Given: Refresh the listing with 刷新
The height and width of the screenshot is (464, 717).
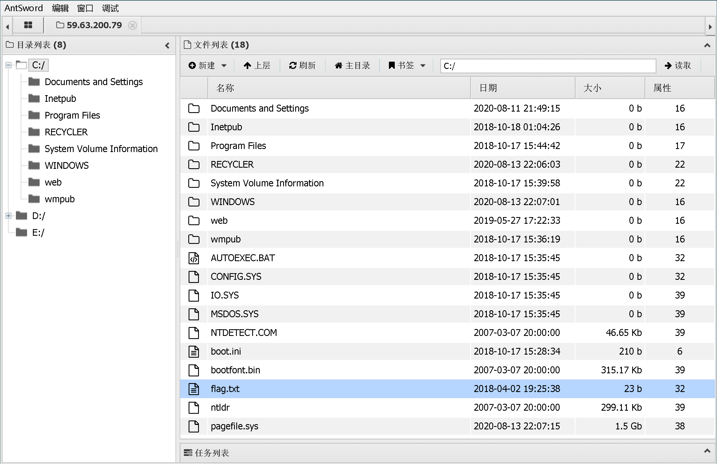Looking at the screenshot, I should pyautogui.click(x=302, y=65).
